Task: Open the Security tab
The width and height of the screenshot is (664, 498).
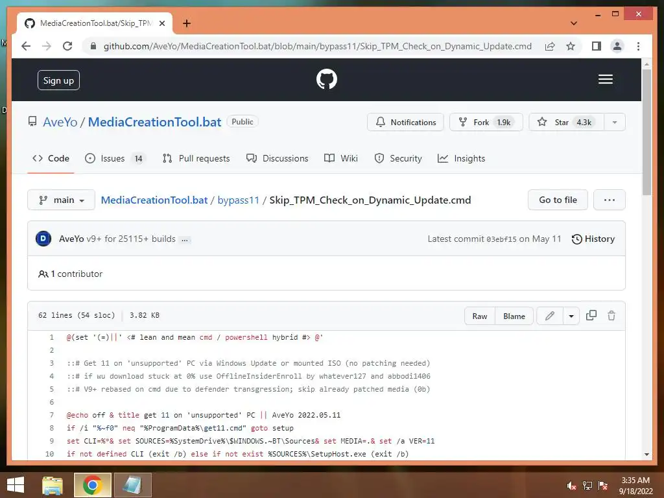Action: pos(398,158)
